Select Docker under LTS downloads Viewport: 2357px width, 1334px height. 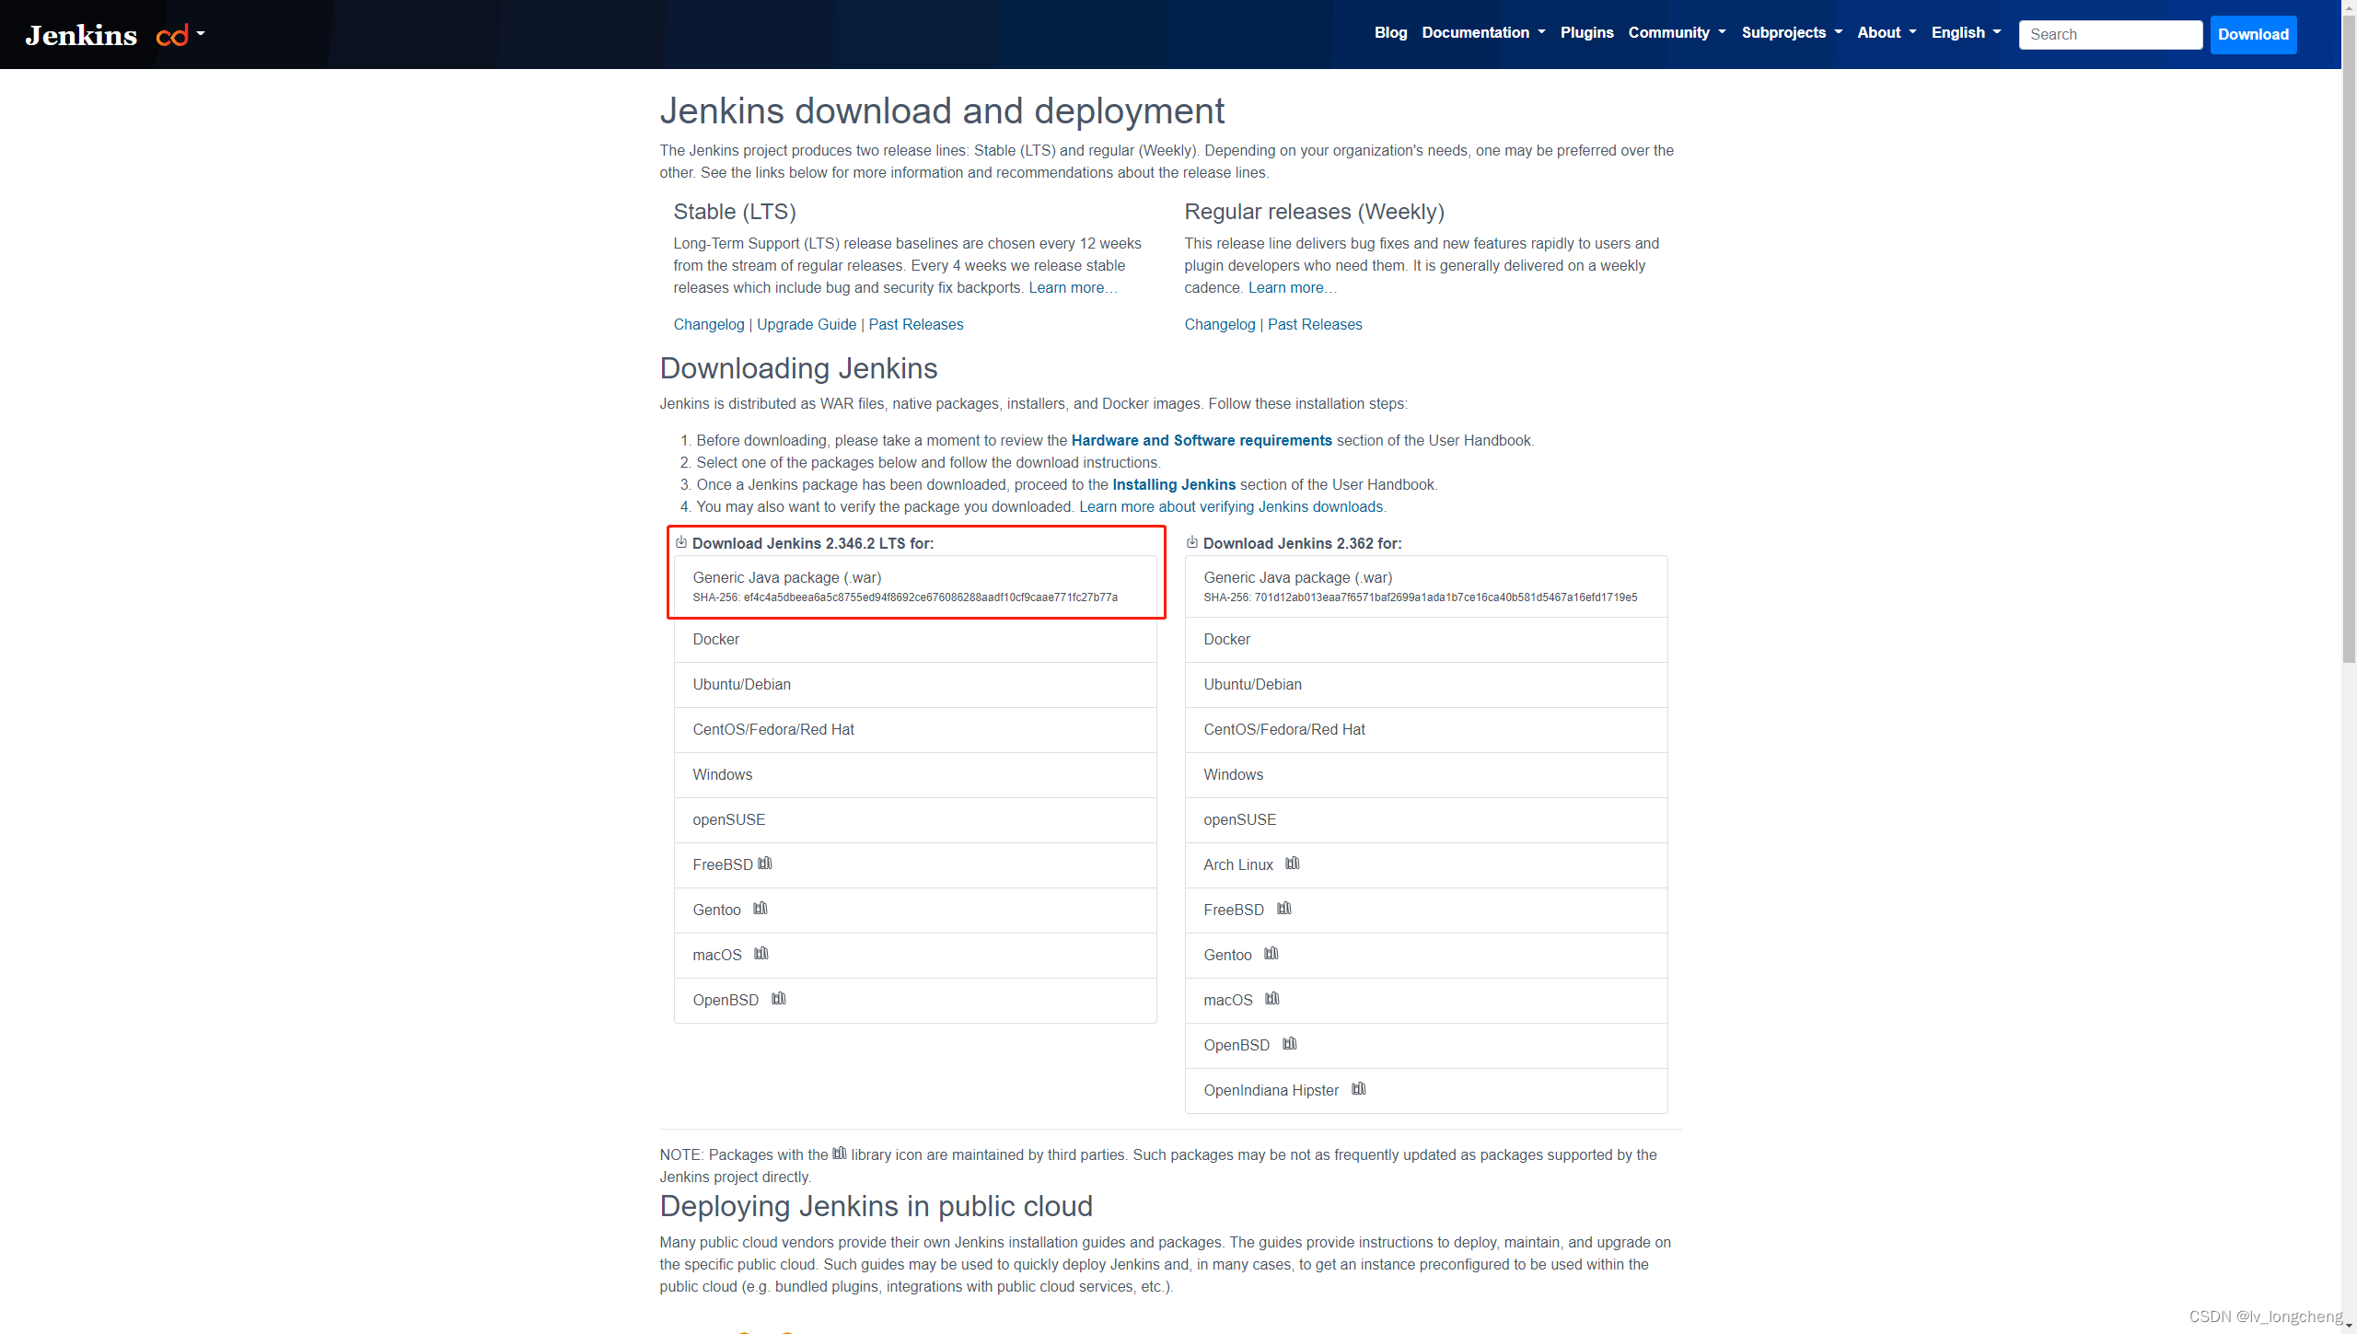coord(915,640)
